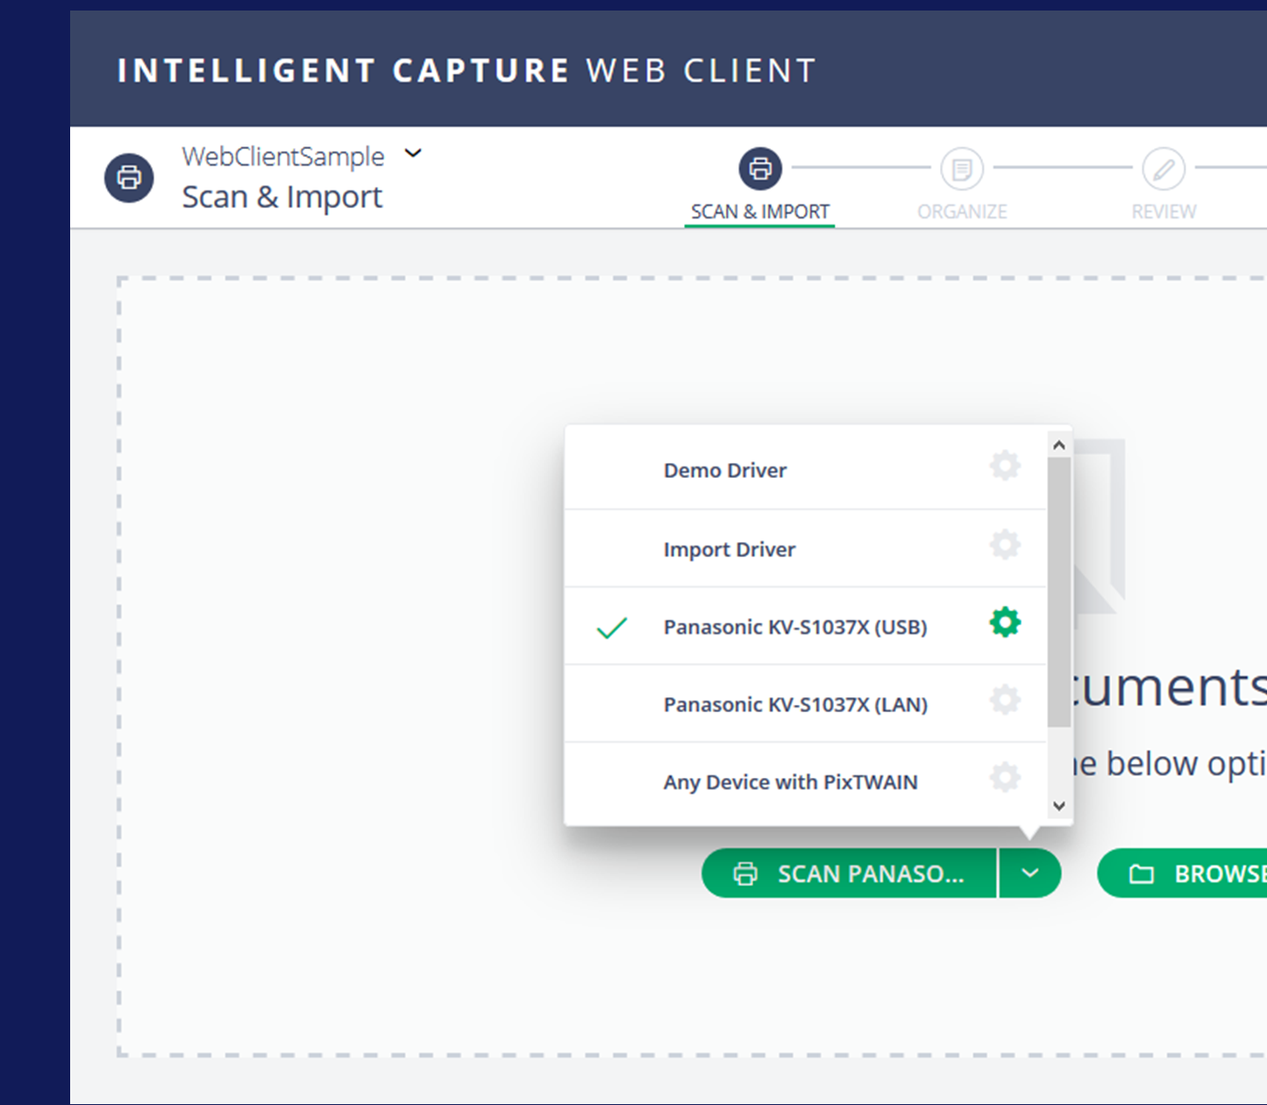
Task: Open settings gear for Panasonic KV-S1037X (LAN)
Action: pos(1005,700)
